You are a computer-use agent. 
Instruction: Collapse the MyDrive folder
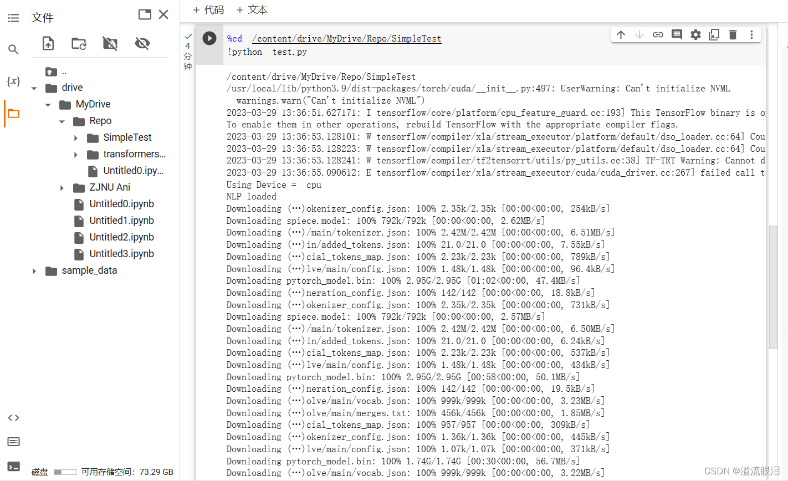point(48,104)
